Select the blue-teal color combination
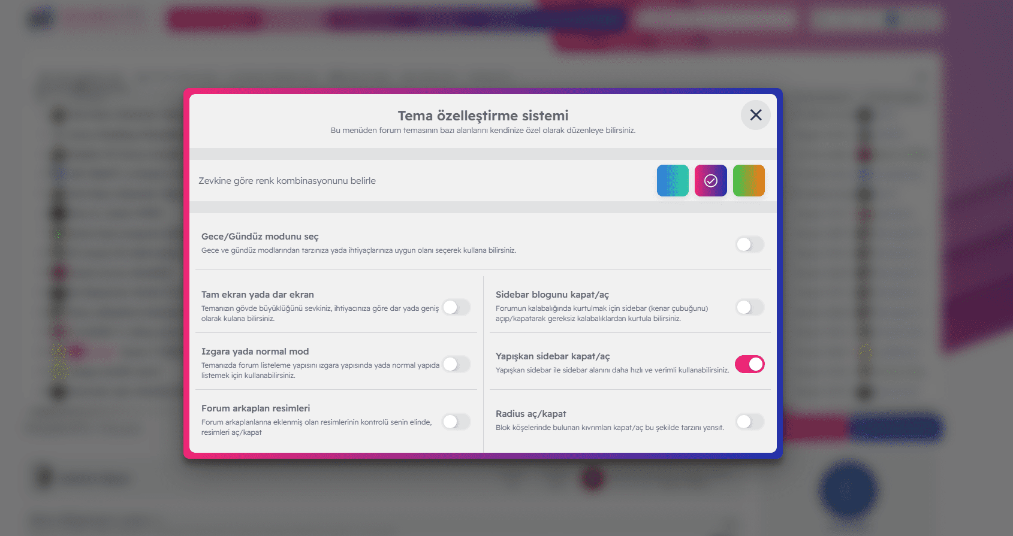Viewport: 1013px width, 536px height. pyautogui.click(x=673, y=181)
